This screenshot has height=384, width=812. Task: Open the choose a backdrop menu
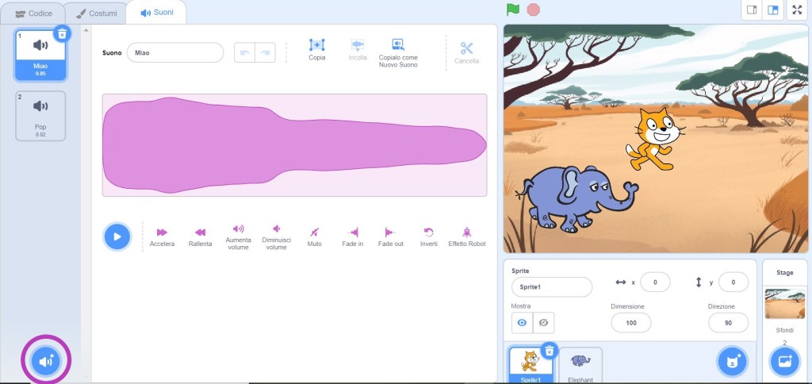[x=784, y=362]
